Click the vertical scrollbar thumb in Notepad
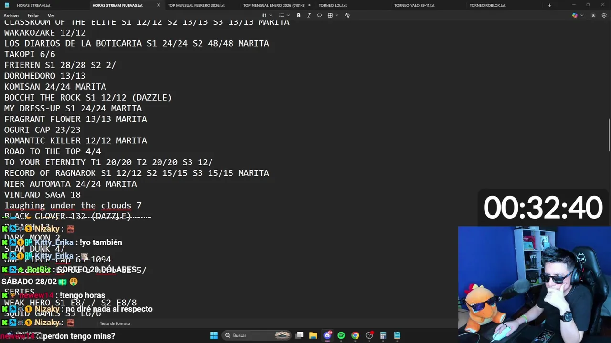The width and height of the screenshot is (611, 343). [609, 135]
